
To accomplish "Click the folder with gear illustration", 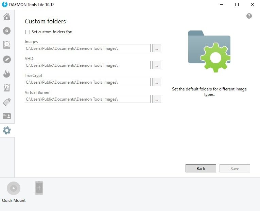I will coord(209,51).
